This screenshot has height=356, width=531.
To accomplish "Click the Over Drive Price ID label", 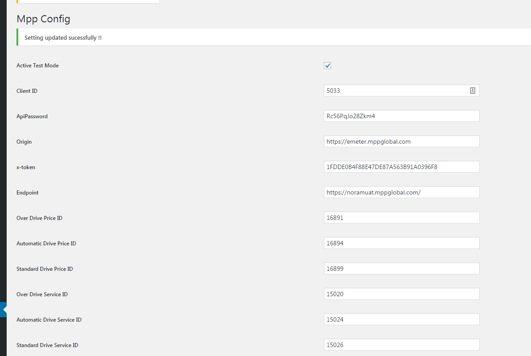I will pyautogui.click(x=40, y=218).
